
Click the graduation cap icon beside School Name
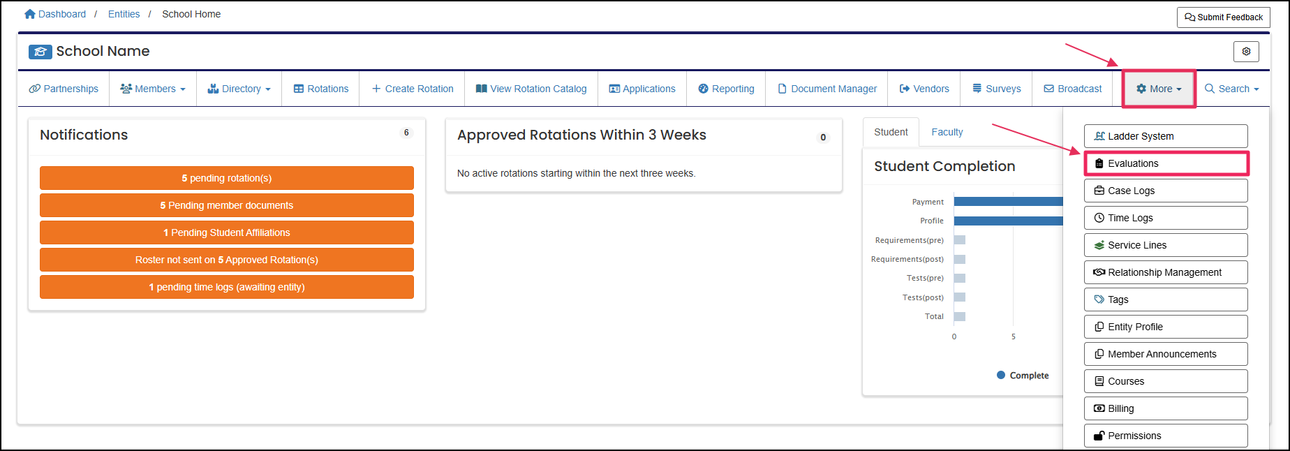(x=40, y=52)
